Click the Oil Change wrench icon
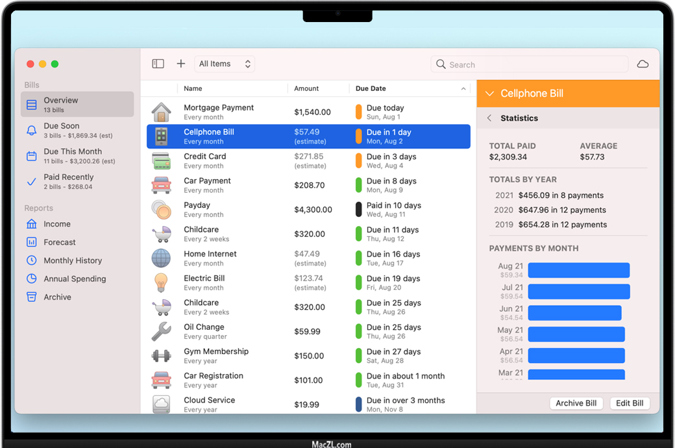675x448 pixels. (161, 332)
